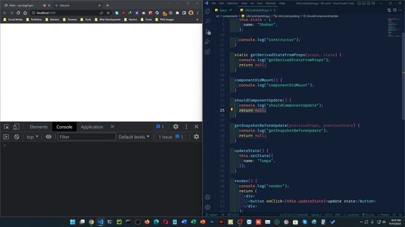Expand more DevTools tabs chevron
The height and width of the screenshot is (227, 405).
click(113, 127)
